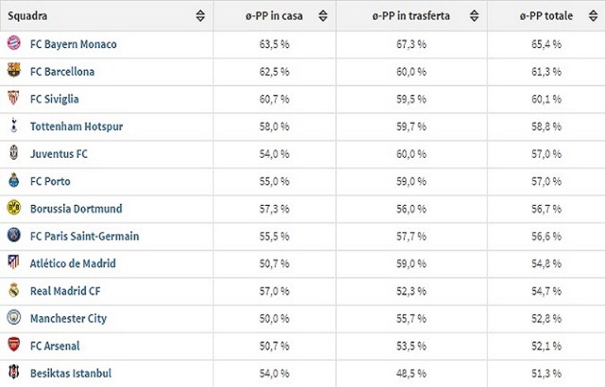Open the Real Madrid CF team link

click(x=65, y=291)
